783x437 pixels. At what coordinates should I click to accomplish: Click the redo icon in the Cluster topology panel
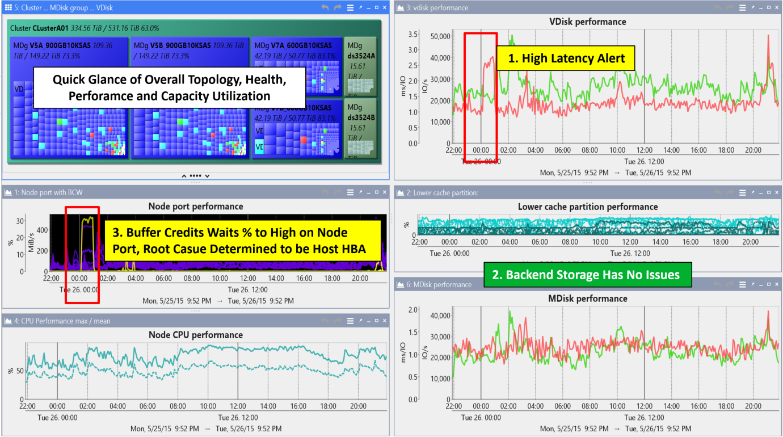tap(338, 8)
